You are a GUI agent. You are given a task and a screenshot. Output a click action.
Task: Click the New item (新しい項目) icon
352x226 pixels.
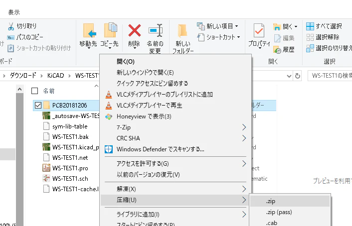(x=201, y=26)
